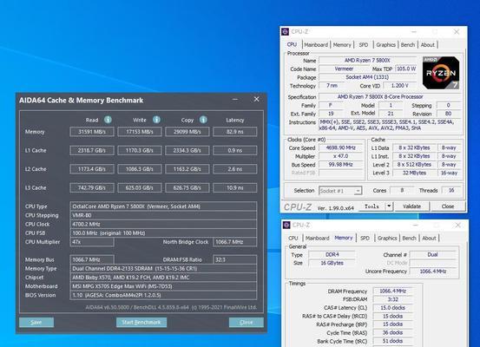Click the Close button in AIDA64 benchmark
Viewport: 480px width, 347px height.
coord(247,322)
